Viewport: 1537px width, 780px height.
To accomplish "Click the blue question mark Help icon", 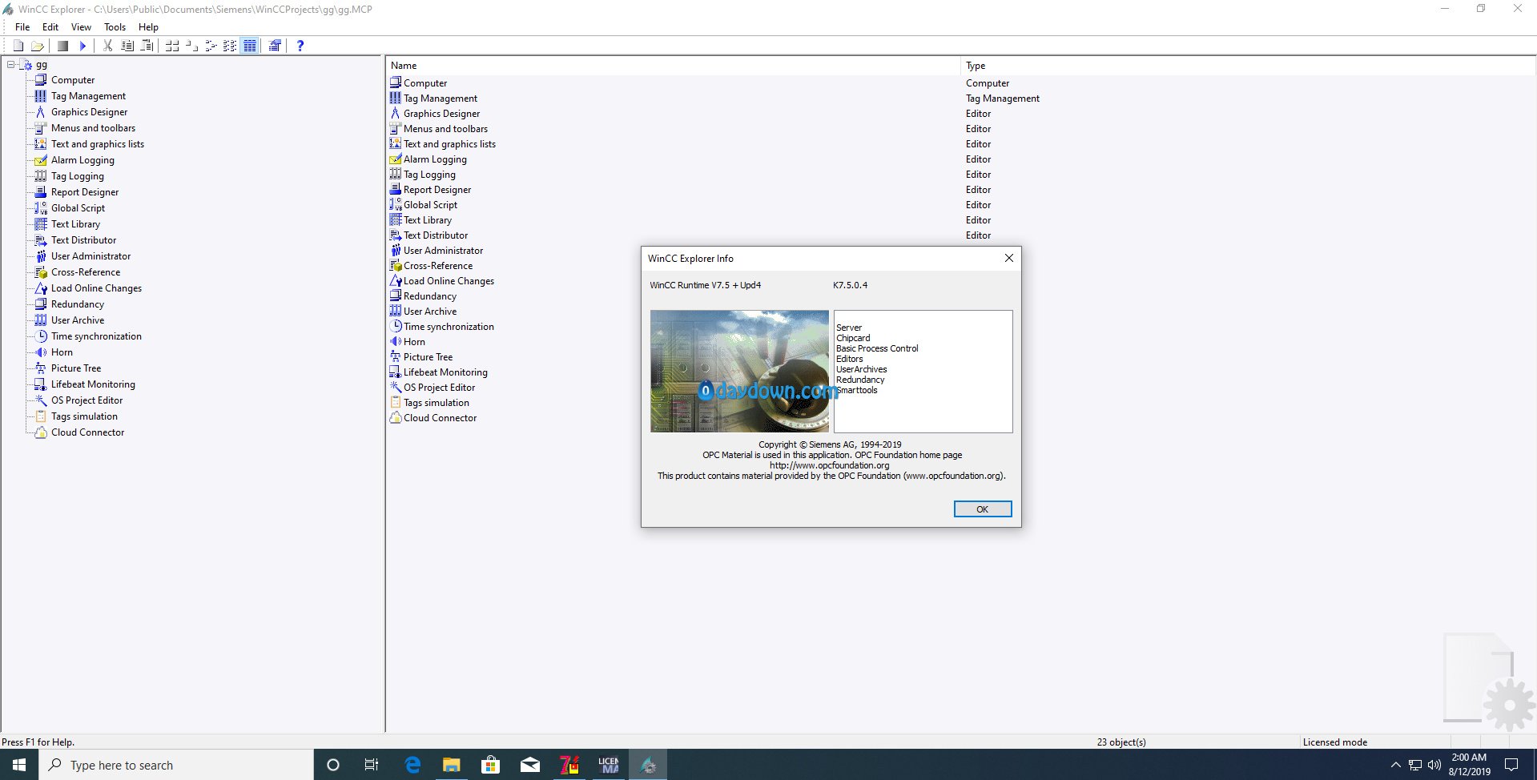I will coord(300,46).
